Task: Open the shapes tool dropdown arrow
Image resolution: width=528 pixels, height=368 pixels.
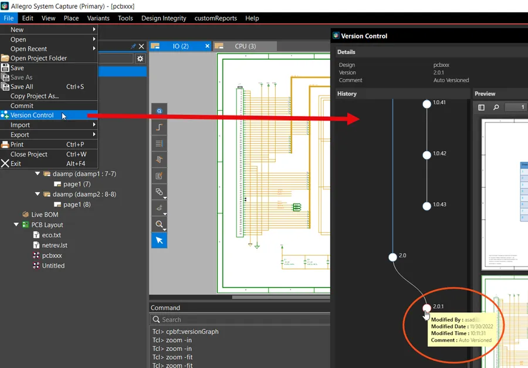Action: click(x=165, y=198)
